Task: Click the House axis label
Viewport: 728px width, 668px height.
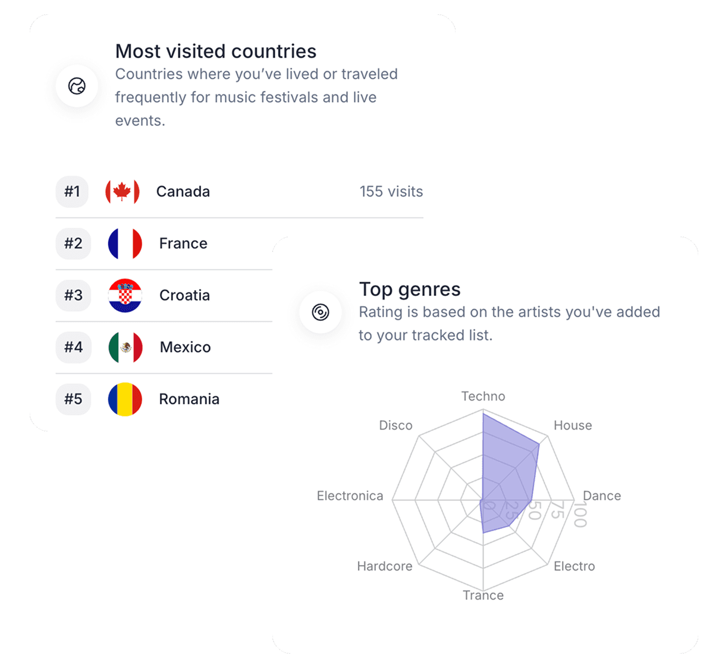Action: click(x=573, y=426)
